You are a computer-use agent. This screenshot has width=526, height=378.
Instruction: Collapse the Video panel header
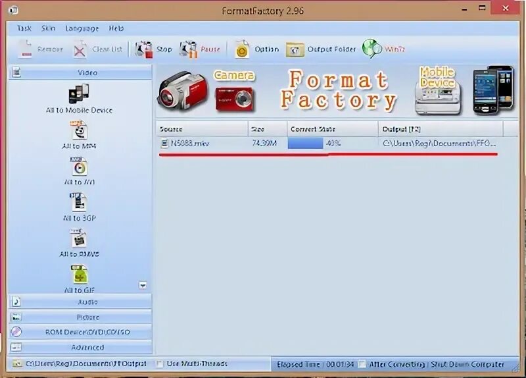pos(80,72)
